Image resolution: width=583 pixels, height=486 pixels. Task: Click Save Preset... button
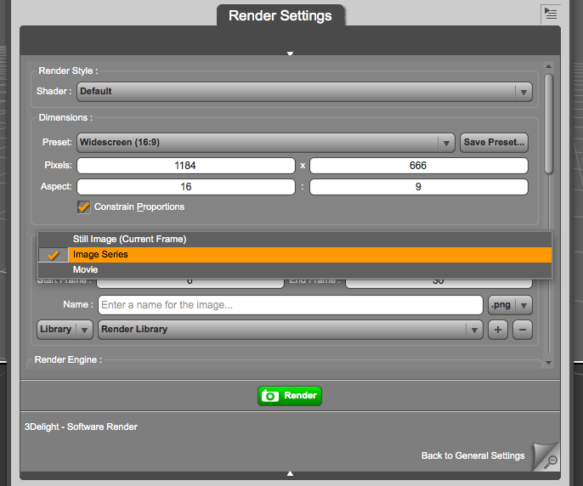point(494,143)
